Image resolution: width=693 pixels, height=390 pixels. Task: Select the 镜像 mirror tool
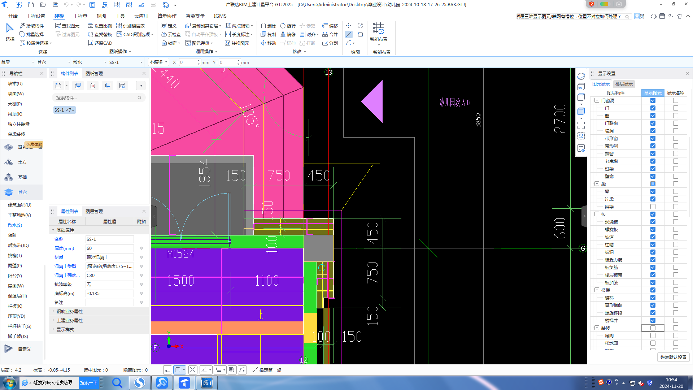pyautogui.click(x=288, y=34)
